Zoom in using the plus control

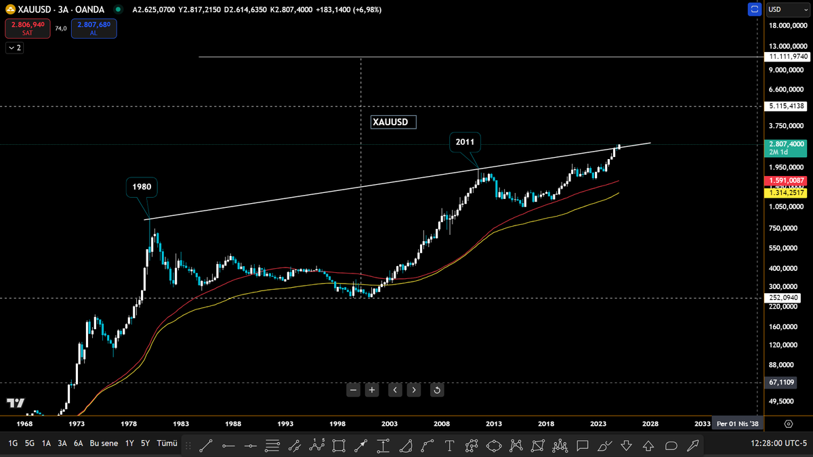[x=371, y=390]
